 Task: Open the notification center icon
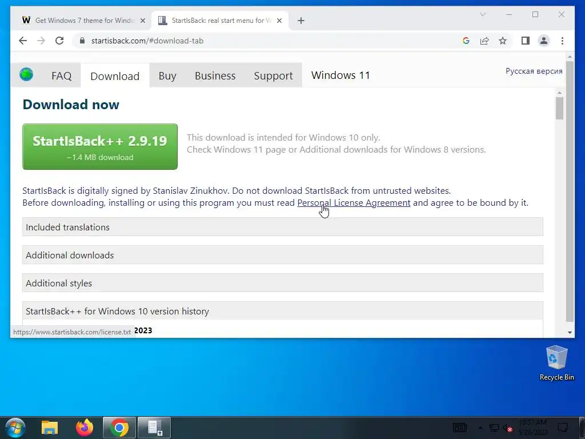point(562,428)
